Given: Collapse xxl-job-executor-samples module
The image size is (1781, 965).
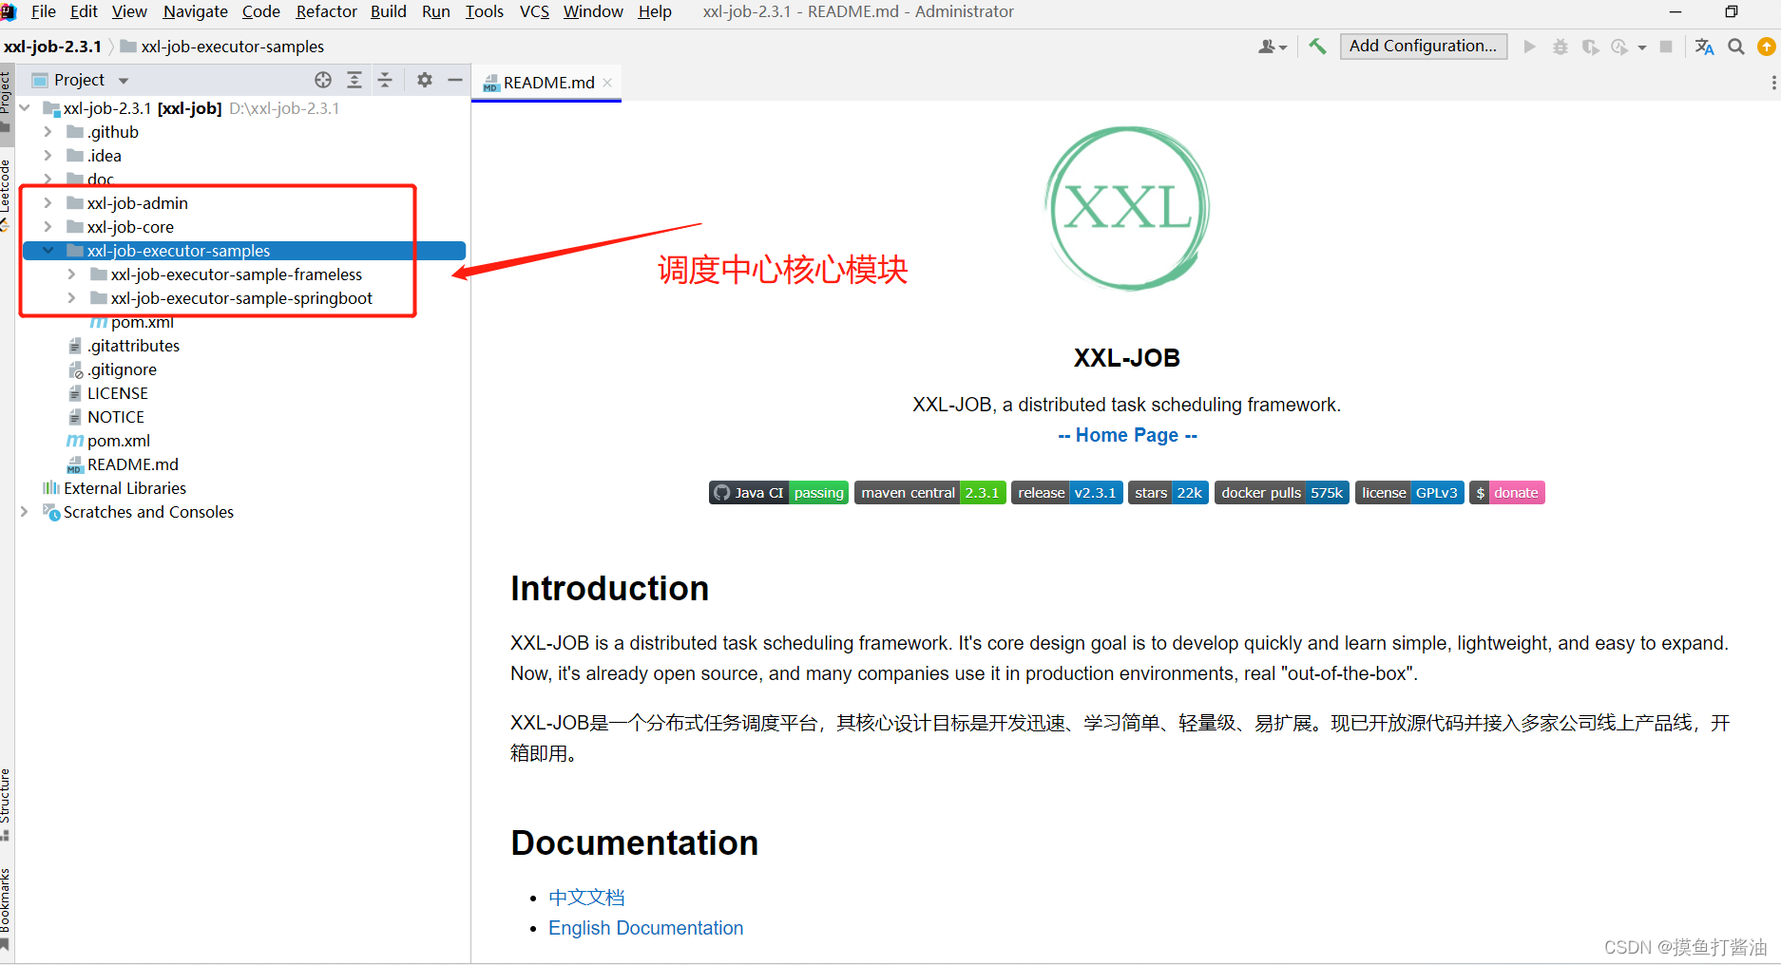Looking at the screenshot, I should (x=48, y=251).
